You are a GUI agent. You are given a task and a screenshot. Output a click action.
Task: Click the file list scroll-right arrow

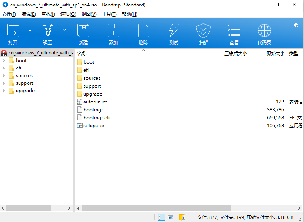point(299,208)
